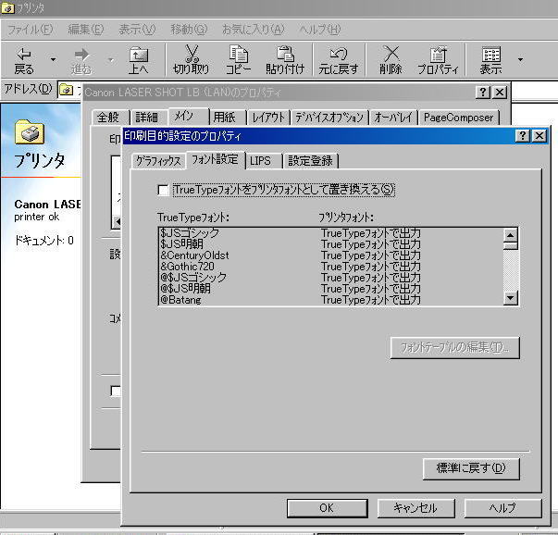Open the ヘルプ(H) menu
This screenshot has width=558, height=535.
(x=319, y=30)
